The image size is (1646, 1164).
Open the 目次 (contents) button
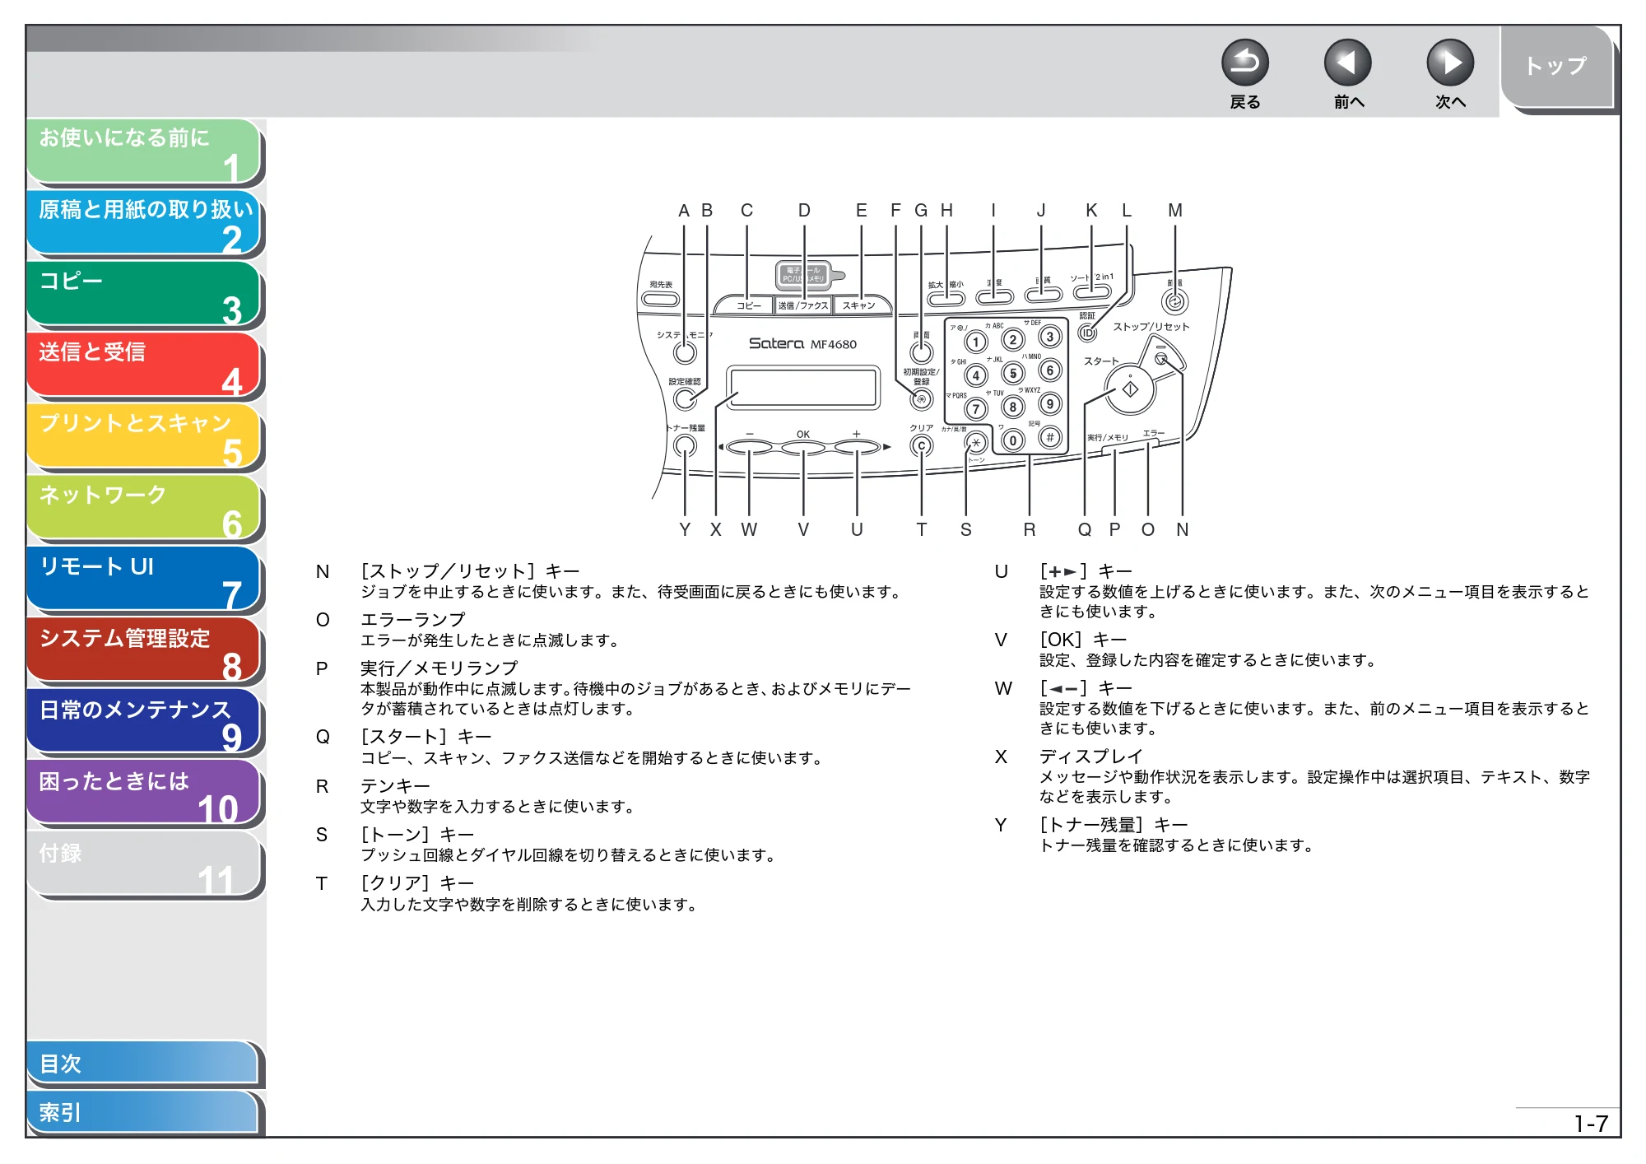142,1063
